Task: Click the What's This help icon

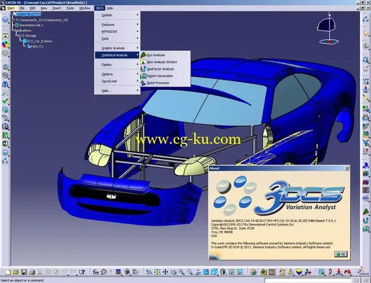Action: 82,272
